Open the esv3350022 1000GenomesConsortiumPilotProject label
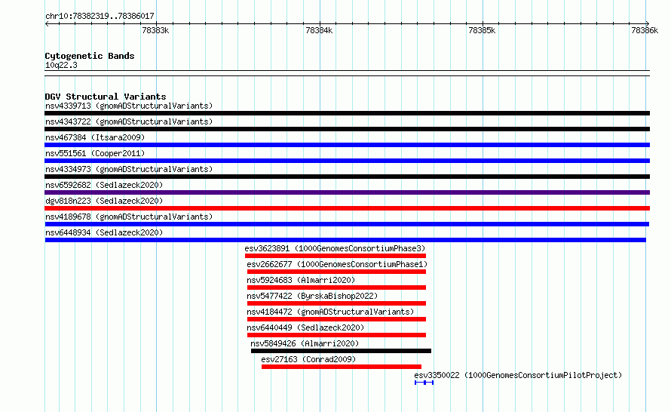This screenshot has height=412, width=671. coord(518,375)
